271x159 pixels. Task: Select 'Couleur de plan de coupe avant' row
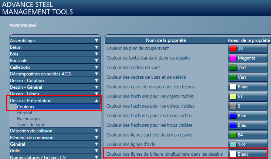(138, 48)
